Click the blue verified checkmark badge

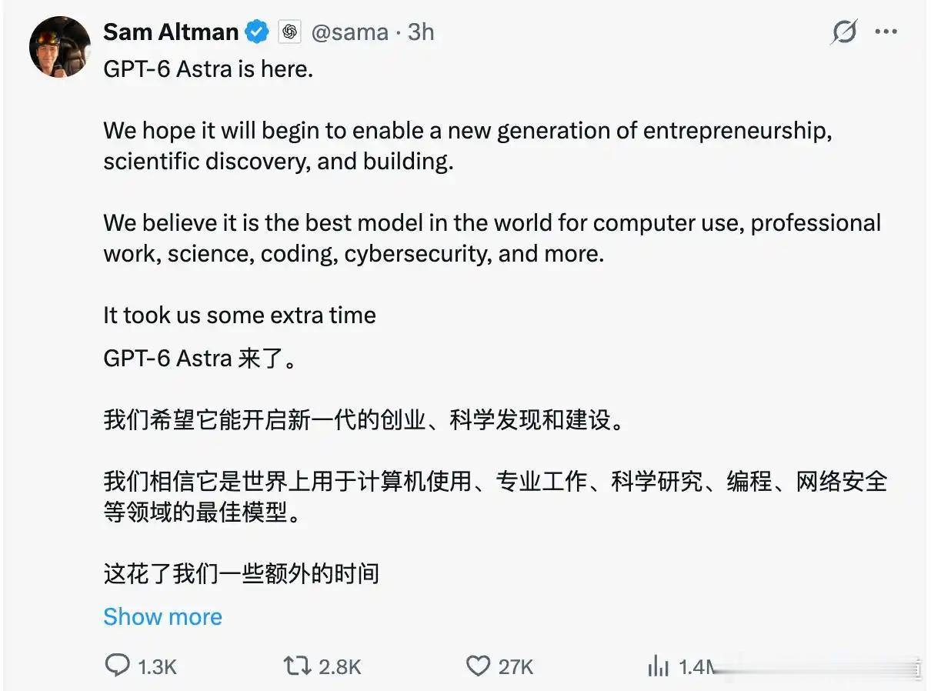(257, 32)
